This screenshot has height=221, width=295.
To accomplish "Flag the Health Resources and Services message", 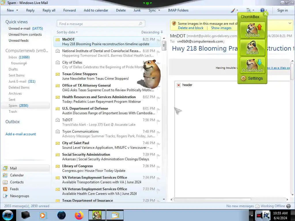I will pyautogui.click(x=158, y=98).
